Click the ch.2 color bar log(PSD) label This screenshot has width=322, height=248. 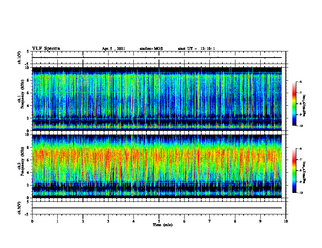pos(305,172)
